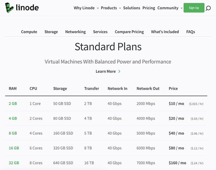Click the Price column header
Viewport: 216px width, 170px height.
[x=173, y=89]
